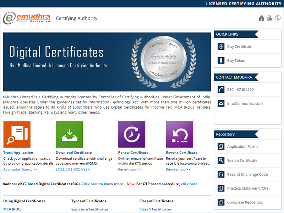The image size is (284, 213).
Task: Click the Revoke Certificate heading link
Action: tap(181, 153)
